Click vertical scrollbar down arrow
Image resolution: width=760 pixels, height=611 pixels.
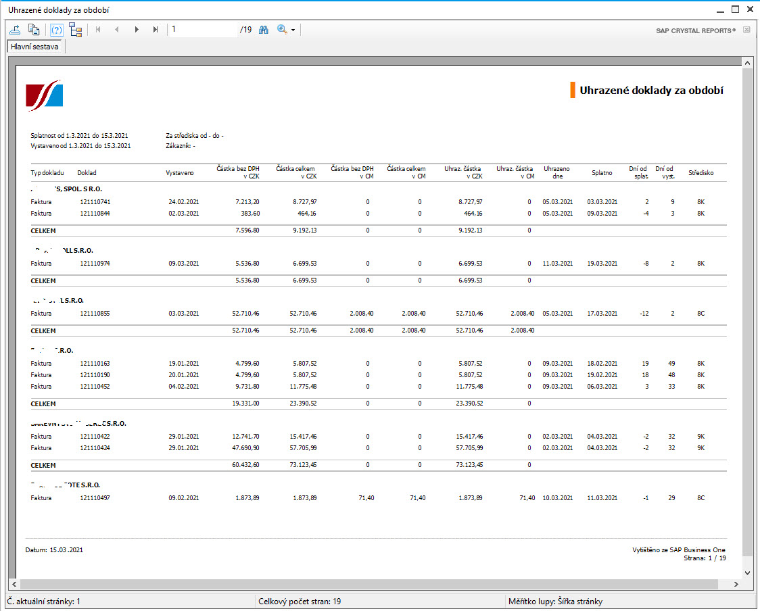[x=747, y=572]
